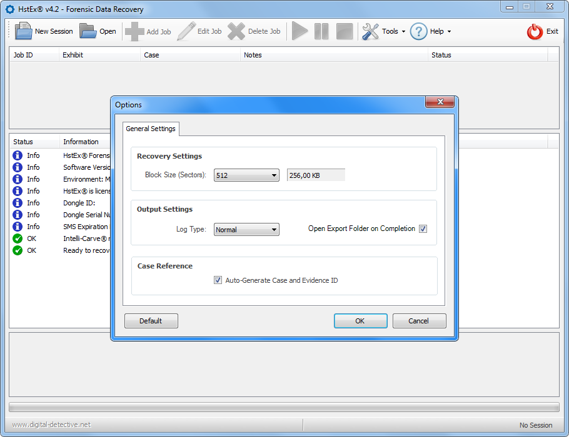Click the Exhibit column header

[x=99, y=55]
